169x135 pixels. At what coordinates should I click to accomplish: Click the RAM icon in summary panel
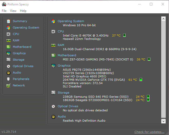pyautogui.click(x=53, y=45)
